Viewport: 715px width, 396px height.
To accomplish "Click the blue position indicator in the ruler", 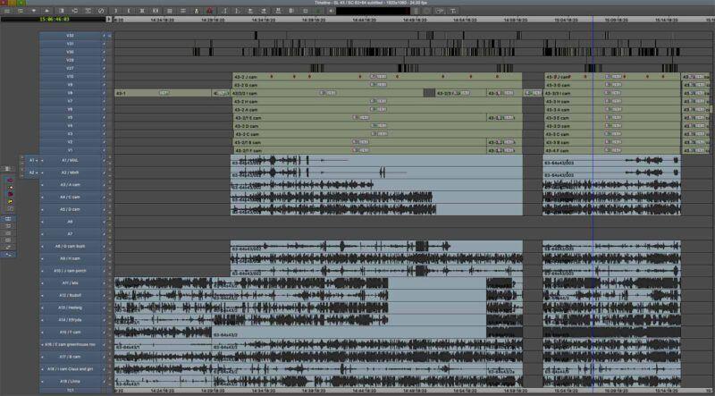I will 593,20.
